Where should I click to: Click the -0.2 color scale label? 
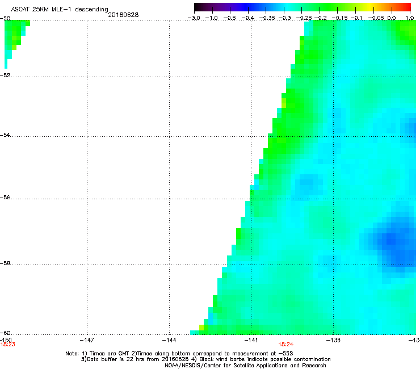pyautogui.click(x=321, y=18)
